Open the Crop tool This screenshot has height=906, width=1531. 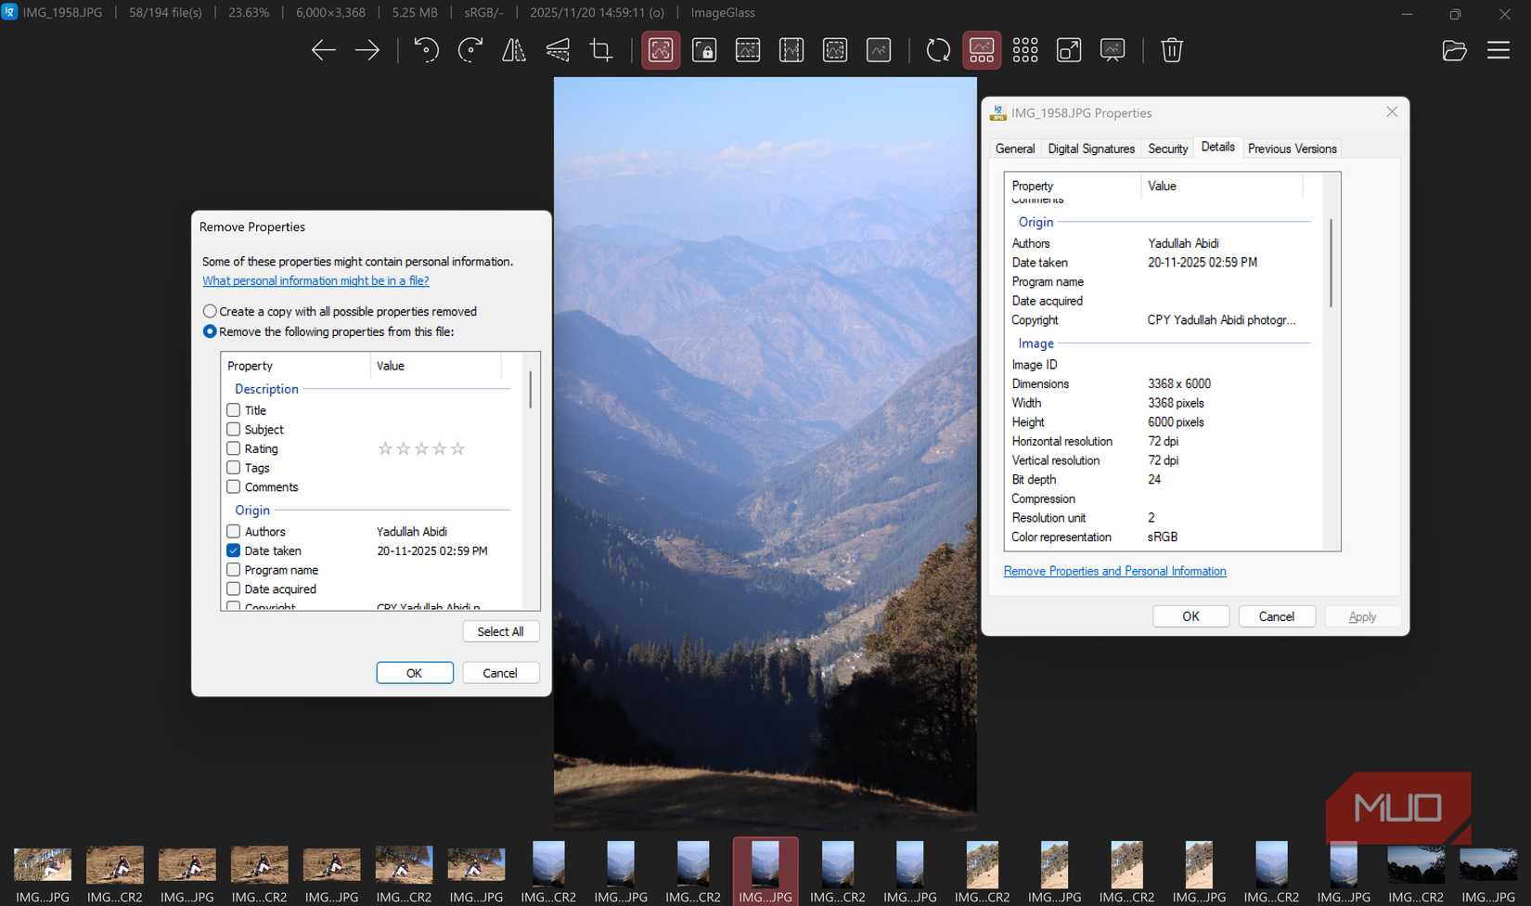[x=600, y=50]
